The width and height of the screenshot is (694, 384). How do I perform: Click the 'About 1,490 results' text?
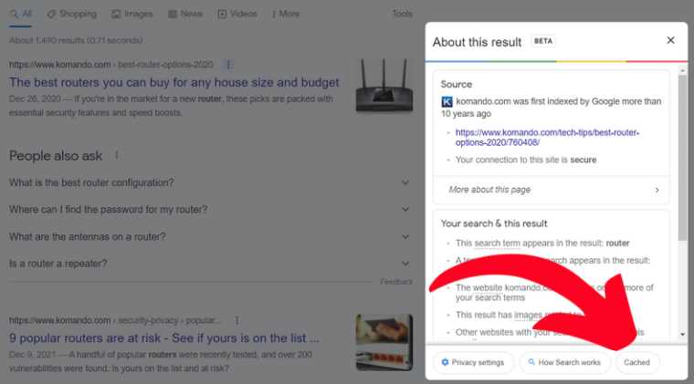click(76, 41)
